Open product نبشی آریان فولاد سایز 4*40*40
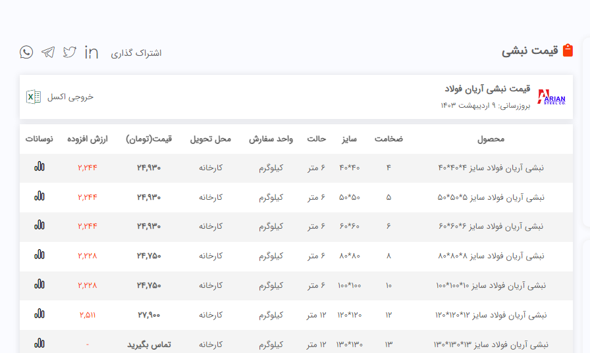This screenshot has width=590, height=353. pos(491,168)
